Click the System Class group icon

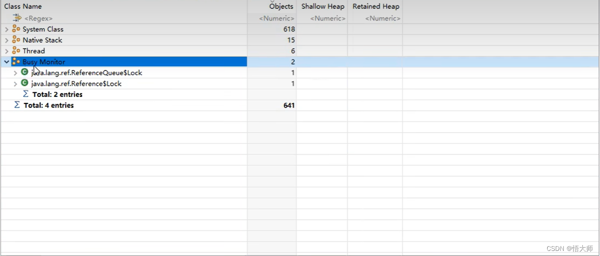(16, 29)
